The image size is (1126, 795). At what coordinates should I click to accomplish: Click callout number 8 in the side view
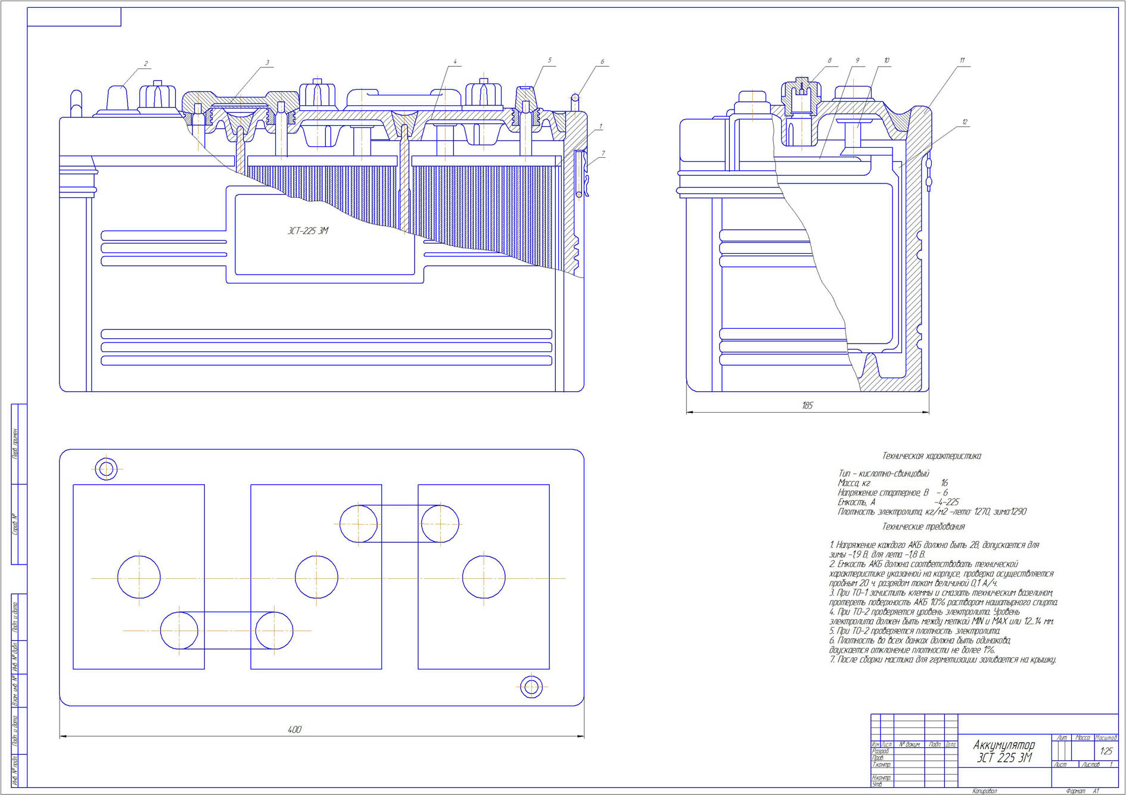click(829, 60)
